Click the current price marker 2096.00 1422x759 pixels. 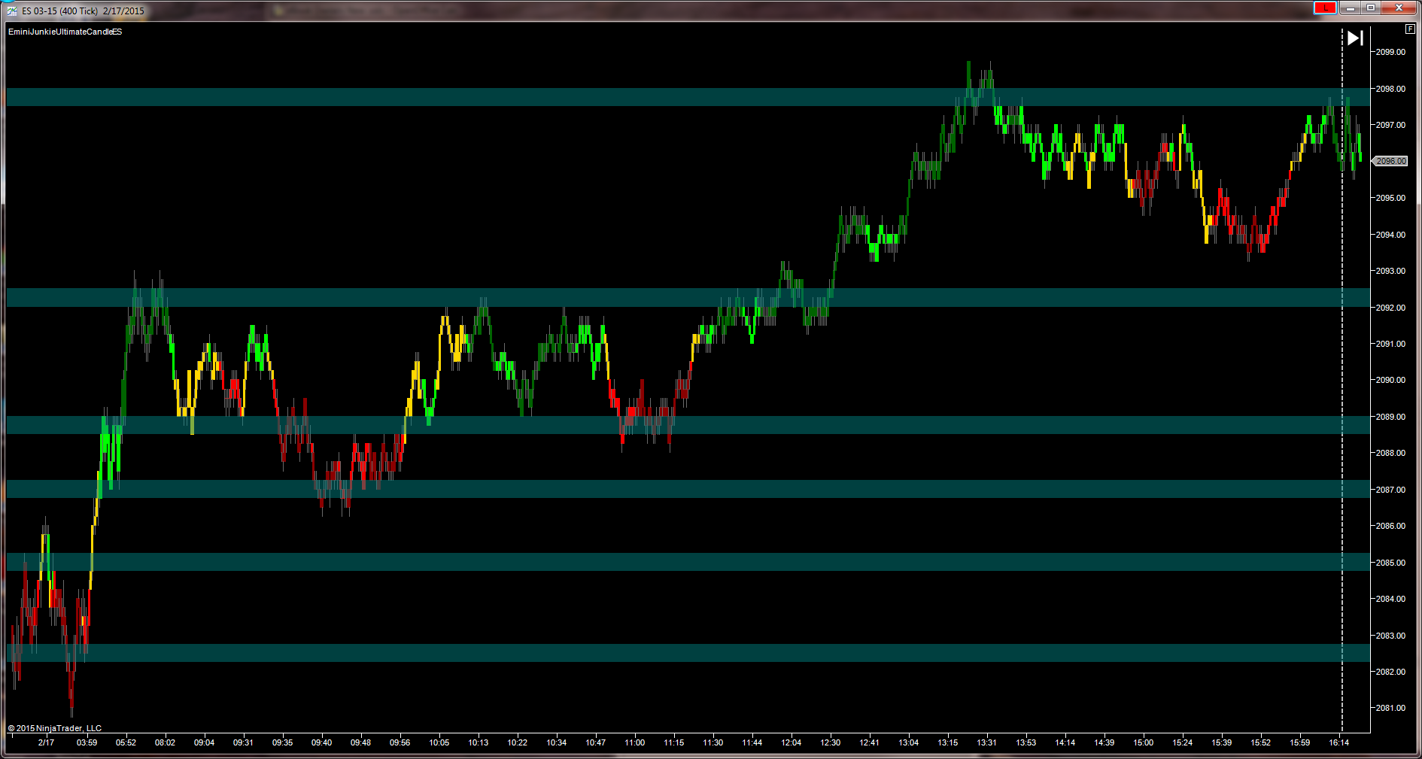[1390, 161]
